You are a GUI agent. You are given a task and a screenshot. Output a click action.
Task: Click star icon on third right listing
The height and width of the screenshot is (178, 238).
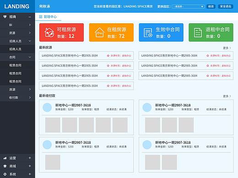[x=208, y=76]
